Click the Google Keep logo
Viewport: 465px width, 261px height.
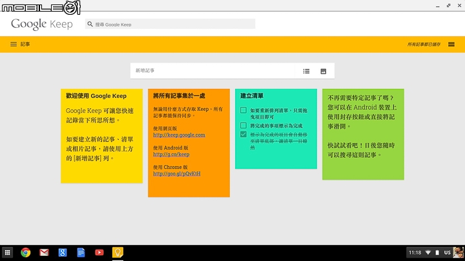[42, 24]
